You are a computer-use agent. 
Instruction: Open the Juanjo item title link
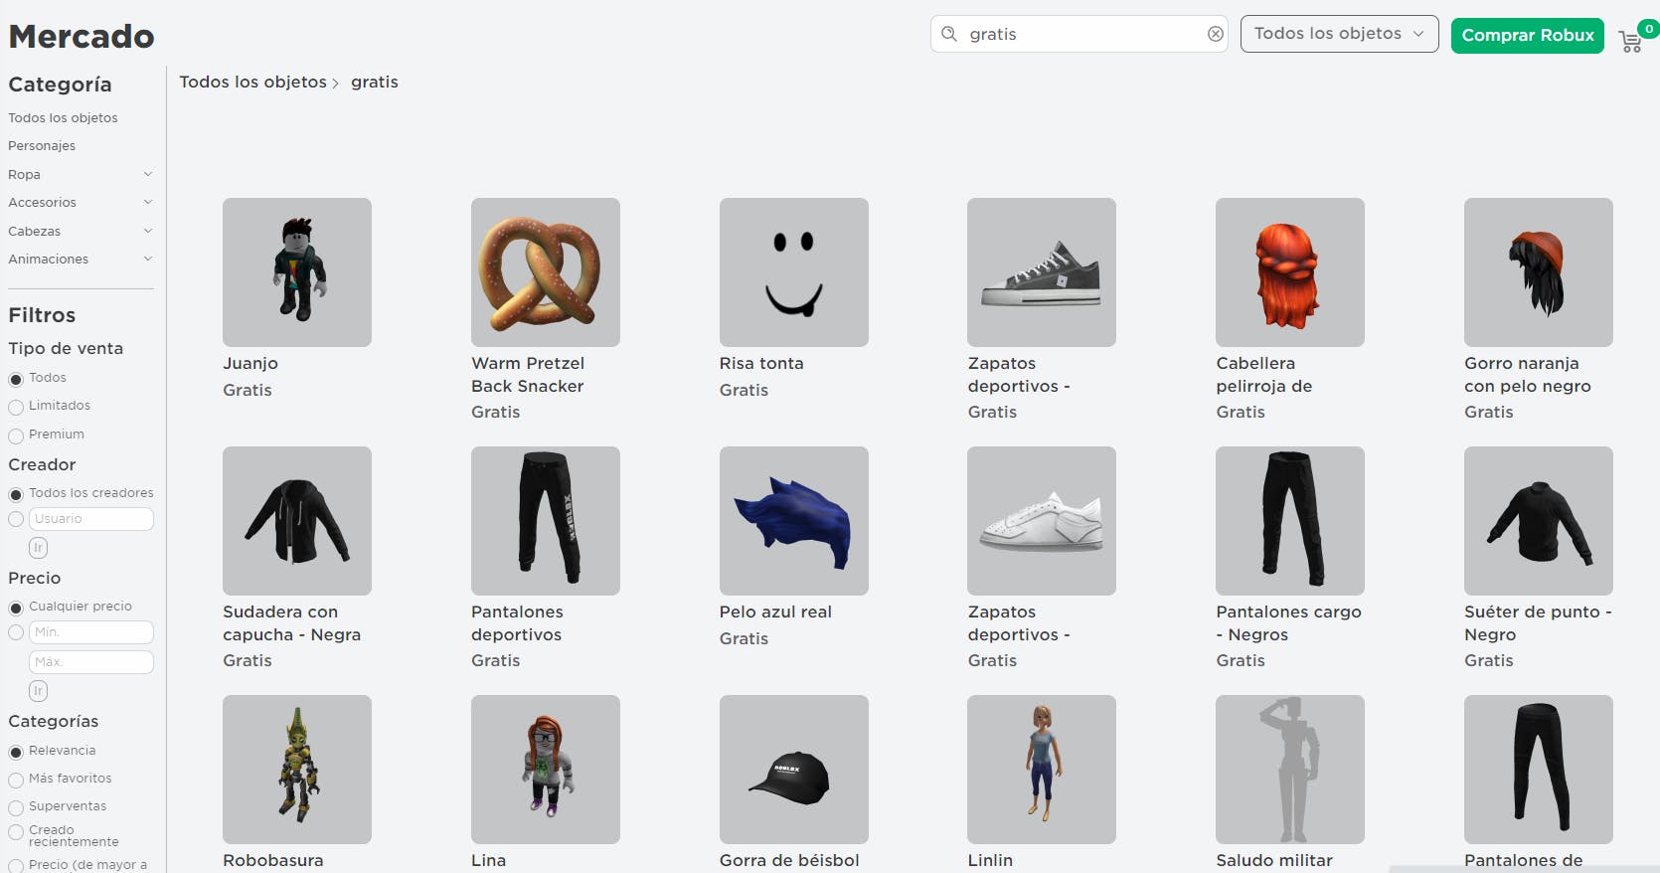coord(250,363)
